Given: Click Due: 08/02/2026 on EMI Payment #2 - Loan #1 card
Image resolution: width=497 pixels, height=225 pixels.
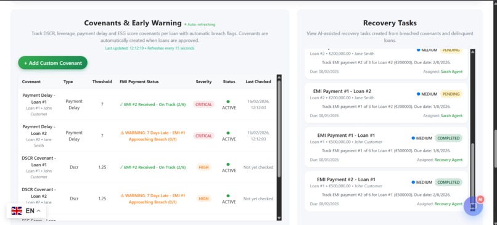Looking at the screenshot, I should (324, 204).
